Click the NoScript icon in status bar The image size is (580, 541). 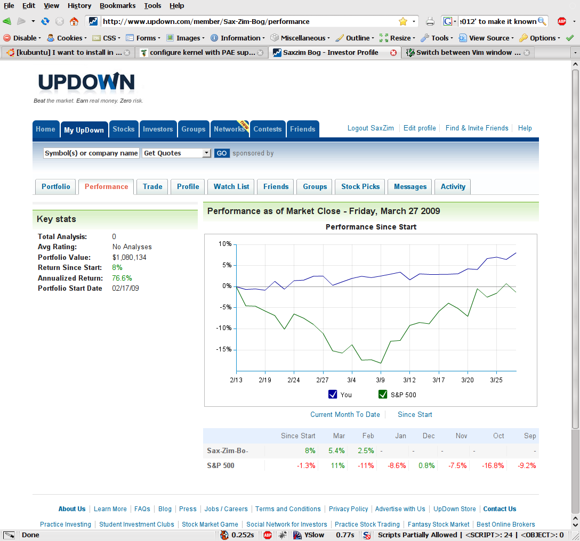(x=367, y=535)
